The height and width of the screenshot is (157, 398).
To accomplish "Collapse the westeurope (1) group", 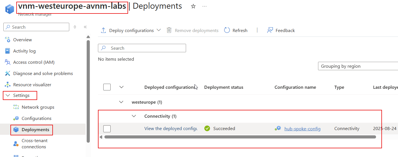I will coord(121,102).
